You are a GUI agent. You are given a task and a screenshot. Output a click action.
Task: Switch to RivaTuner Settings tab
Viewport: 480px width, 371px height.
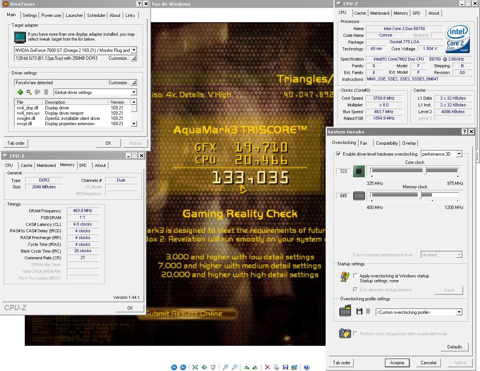coord(30,15)
